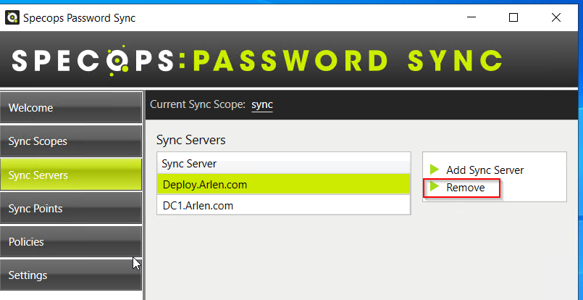Select the Sync Servers sidebar item
This screenshot has height=300, width=583.
(x=71, y=175)
